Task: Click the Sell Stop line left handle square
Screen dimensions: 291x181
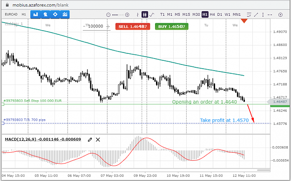Action: click(3, 104)
